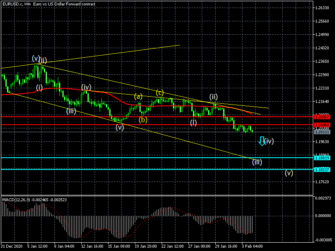This screenshot has height=251, width=335.
Task: Click the 31 Dec 2020 date label
Action: click(11, 246)
